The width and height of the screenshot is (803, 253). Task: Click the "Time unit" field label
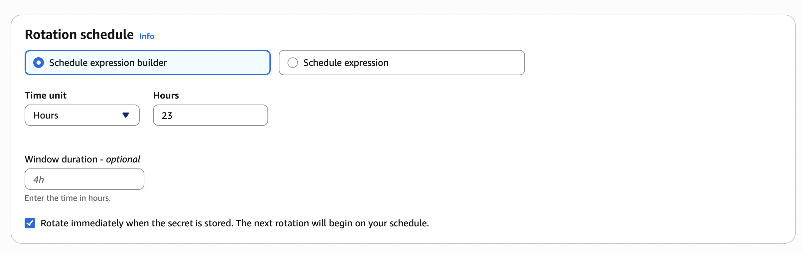coord(46,96)
